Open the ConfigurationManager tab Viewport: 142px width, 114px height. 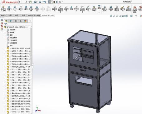coord(16,21)
